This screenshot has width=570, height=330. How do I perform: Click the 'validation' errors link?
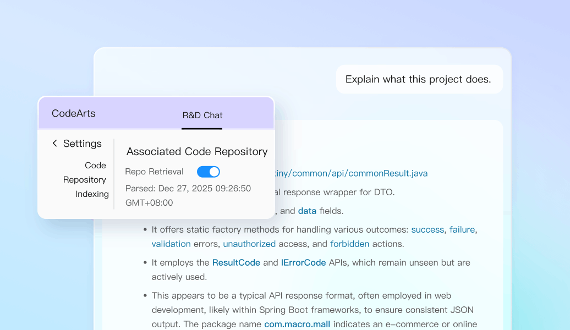(x=171, y=244)
